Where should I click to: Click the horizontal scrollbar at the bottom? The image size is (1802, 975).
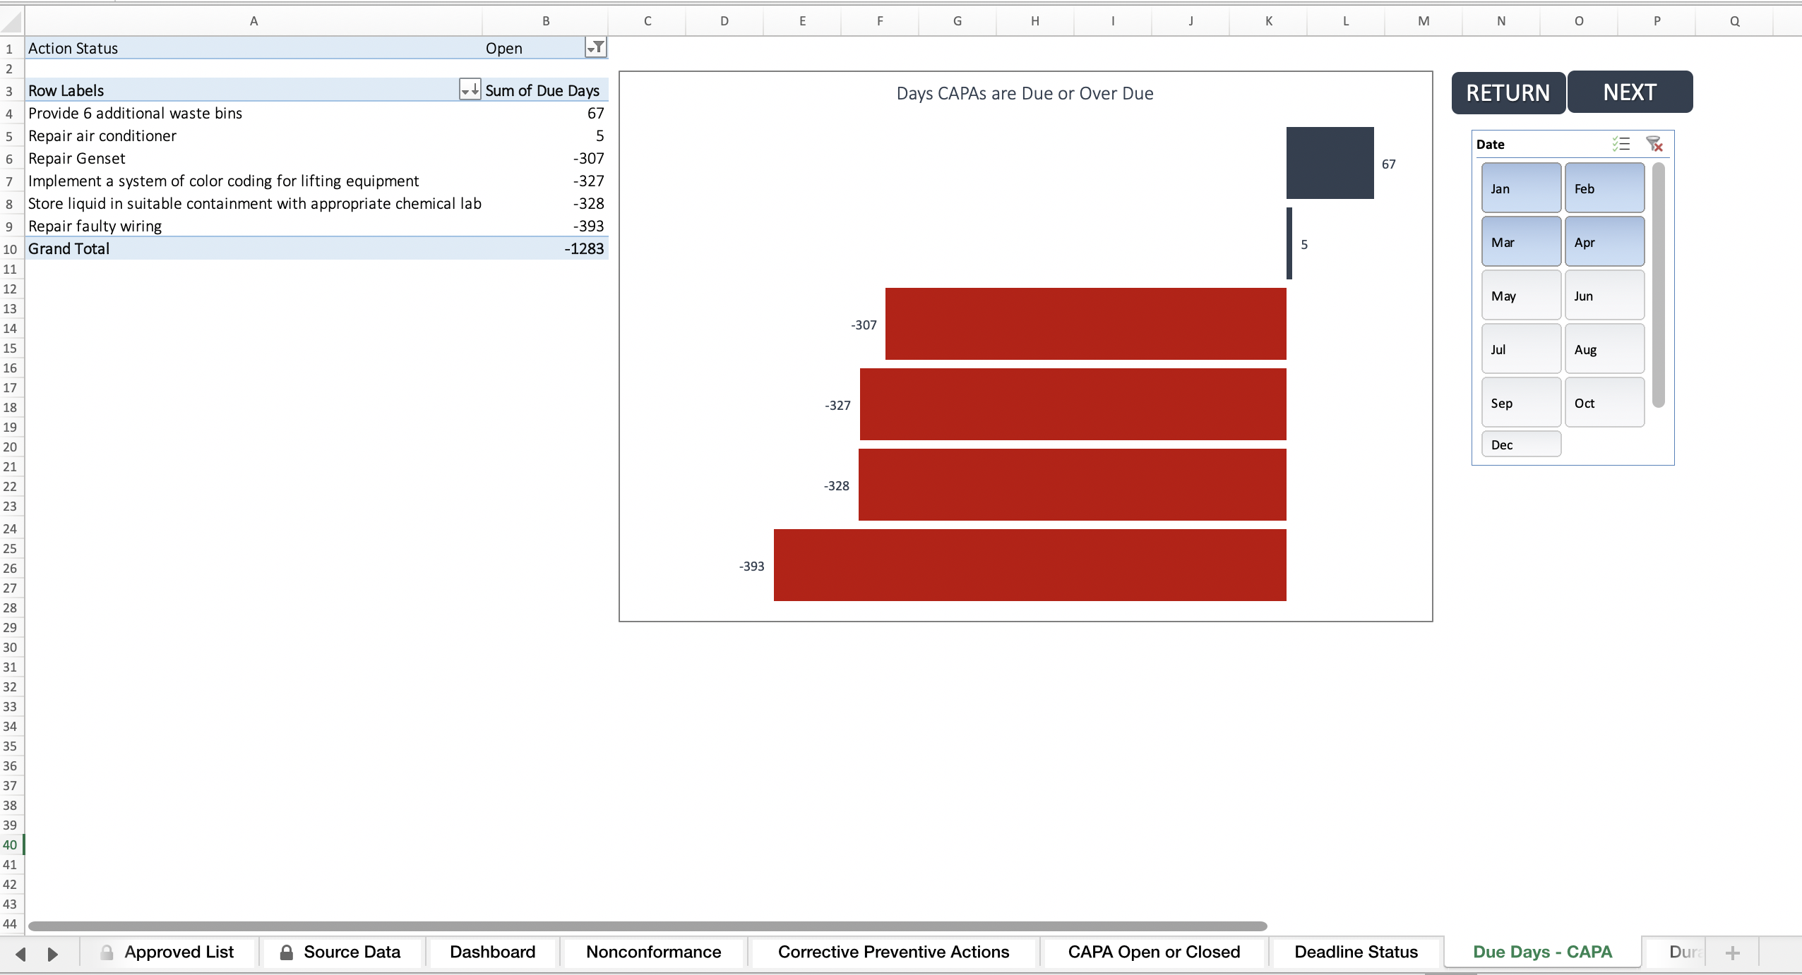click(636, 924)
